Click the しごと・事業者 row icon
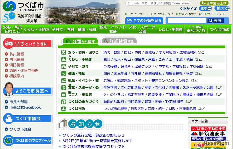The image size is (233, 149). point(63,95)
